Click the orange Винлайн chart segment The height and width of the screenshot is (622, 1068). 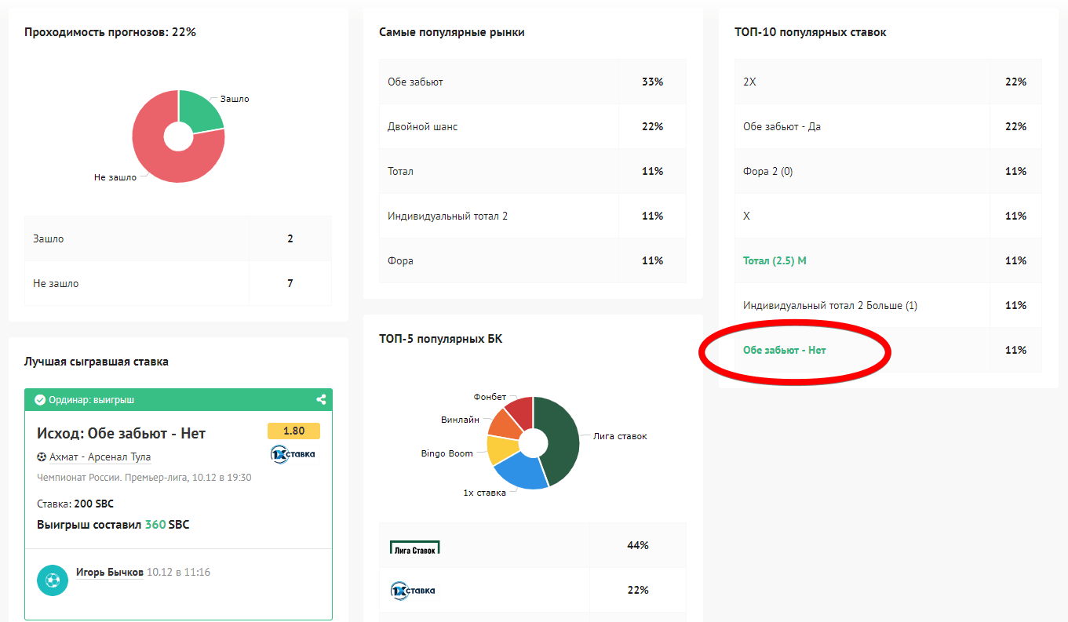pyautogui.click(x=502, y=424)
